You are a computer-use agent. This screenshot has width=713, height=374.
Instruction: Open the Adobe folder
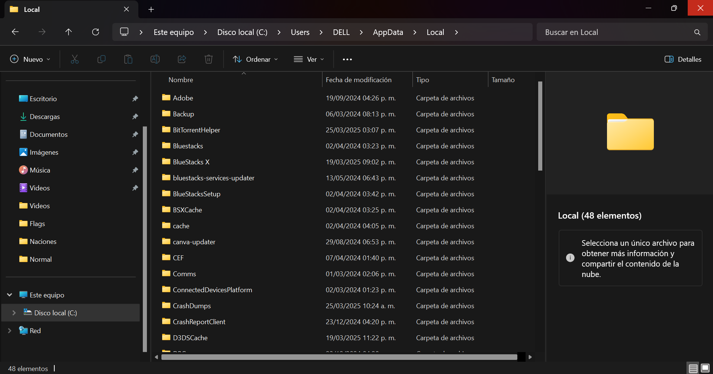click(183, 98)
